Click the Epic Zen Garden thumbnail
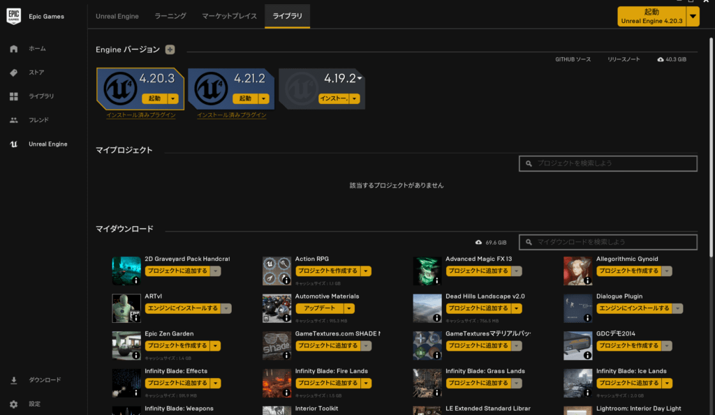The height and width of the screenshot is (415, 715). [x=126, y=346]
